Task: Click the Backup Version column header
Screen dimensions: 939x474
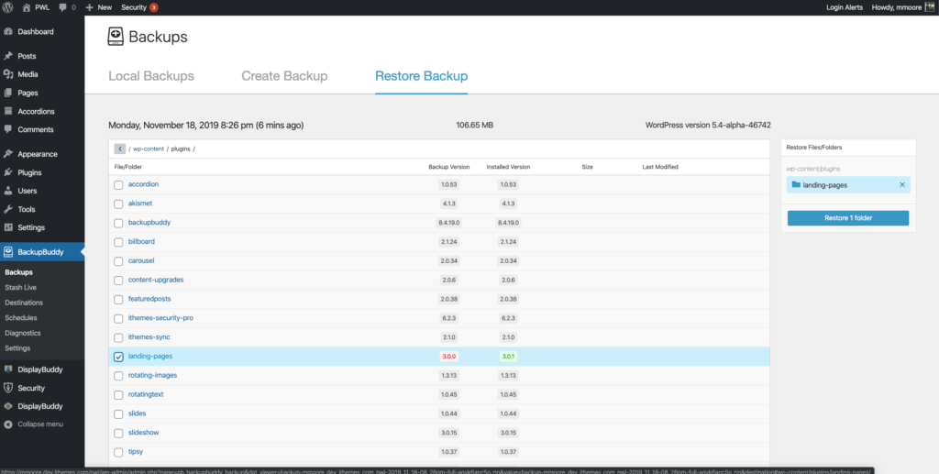Action: pyautogui.click(x=449, y=167)
